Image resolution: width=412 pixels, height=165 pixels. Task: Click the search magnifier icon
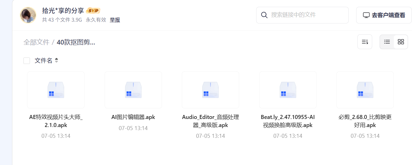(264, 15)
